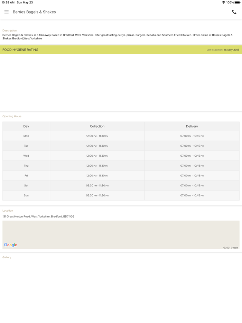Viewport: 242px width, 323px height.
Task: Select the Gallery label
Action: point(7,257)
